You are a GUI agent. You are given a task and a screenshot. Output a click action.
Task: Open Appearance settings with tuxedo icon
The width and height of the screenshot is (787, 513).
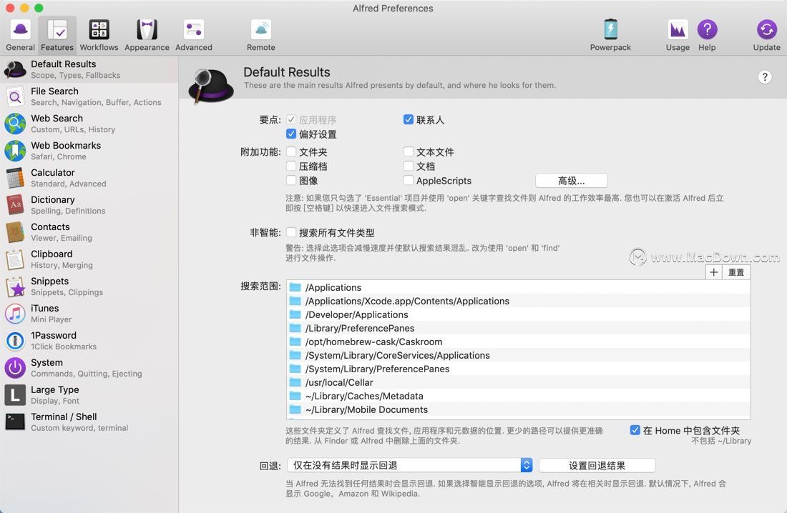(147, 36)
